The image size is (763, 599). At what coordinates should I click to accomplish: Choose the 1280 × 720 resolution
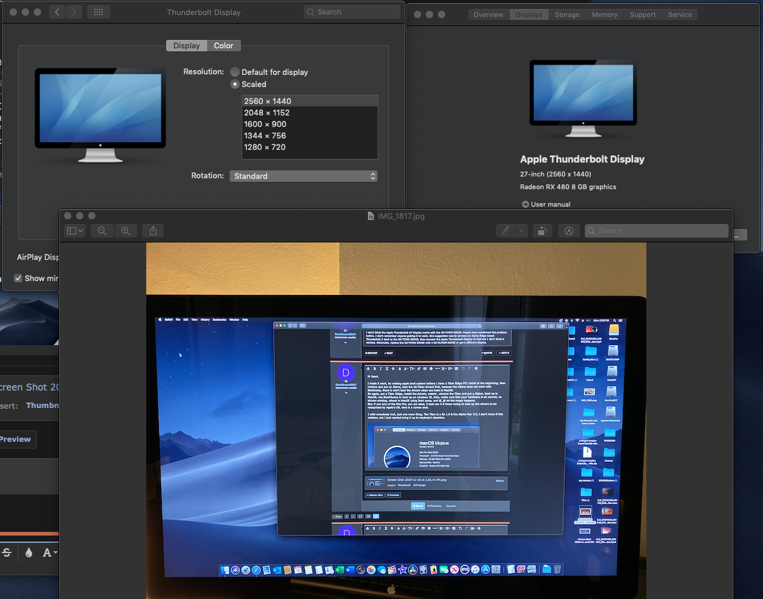tap(309, 147)
